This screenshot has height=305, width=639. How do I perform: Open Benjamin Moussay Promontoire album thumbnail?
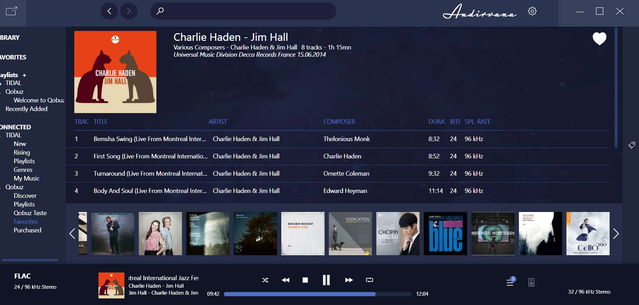click(303, 234)
